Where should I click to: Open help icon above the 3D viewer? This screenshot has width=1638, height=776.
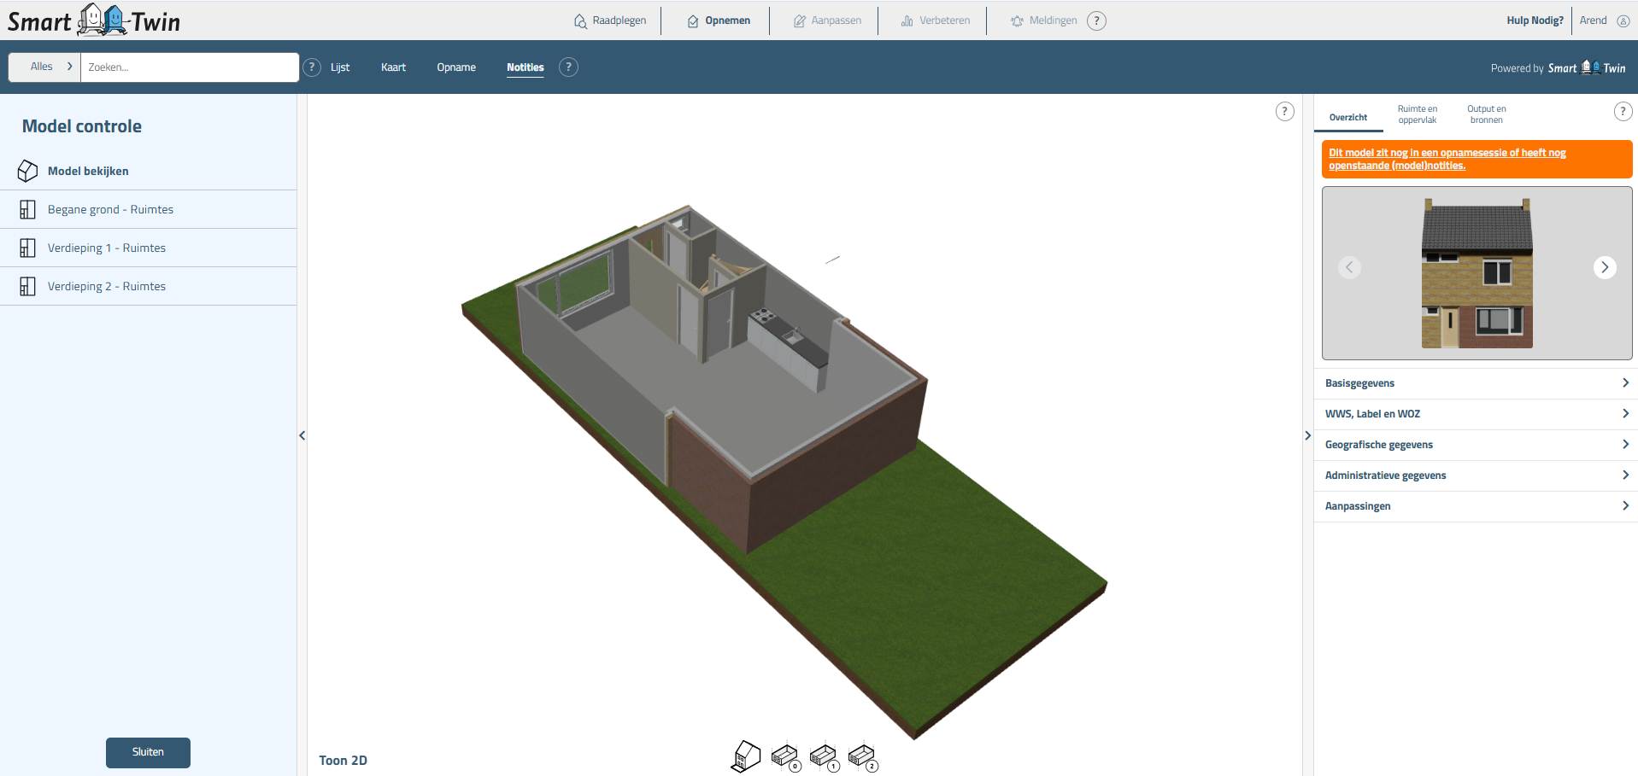1284,111
